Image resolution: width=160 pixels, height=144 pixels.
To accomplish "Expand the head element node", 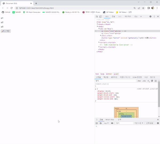I will click(x=97, y=24).
